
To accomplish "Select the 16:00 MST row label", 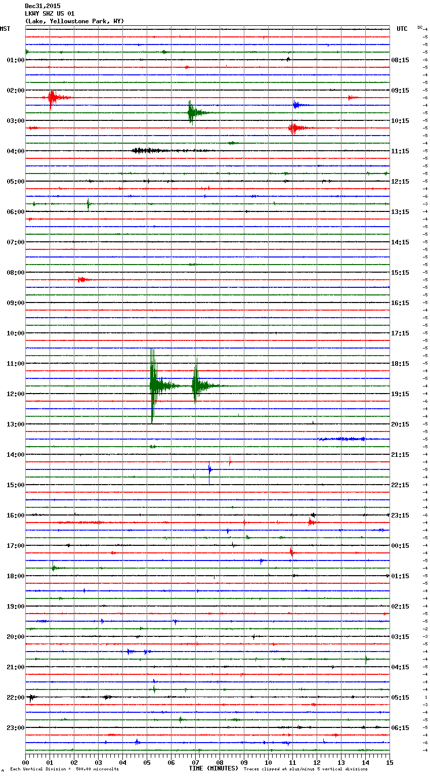I will click(x=15, y=515).
